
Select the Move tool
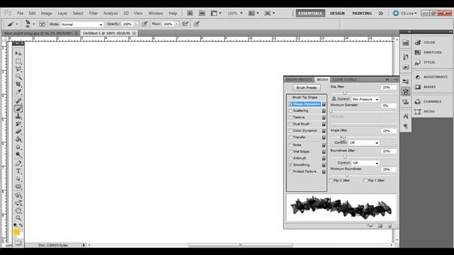(18, 54)
